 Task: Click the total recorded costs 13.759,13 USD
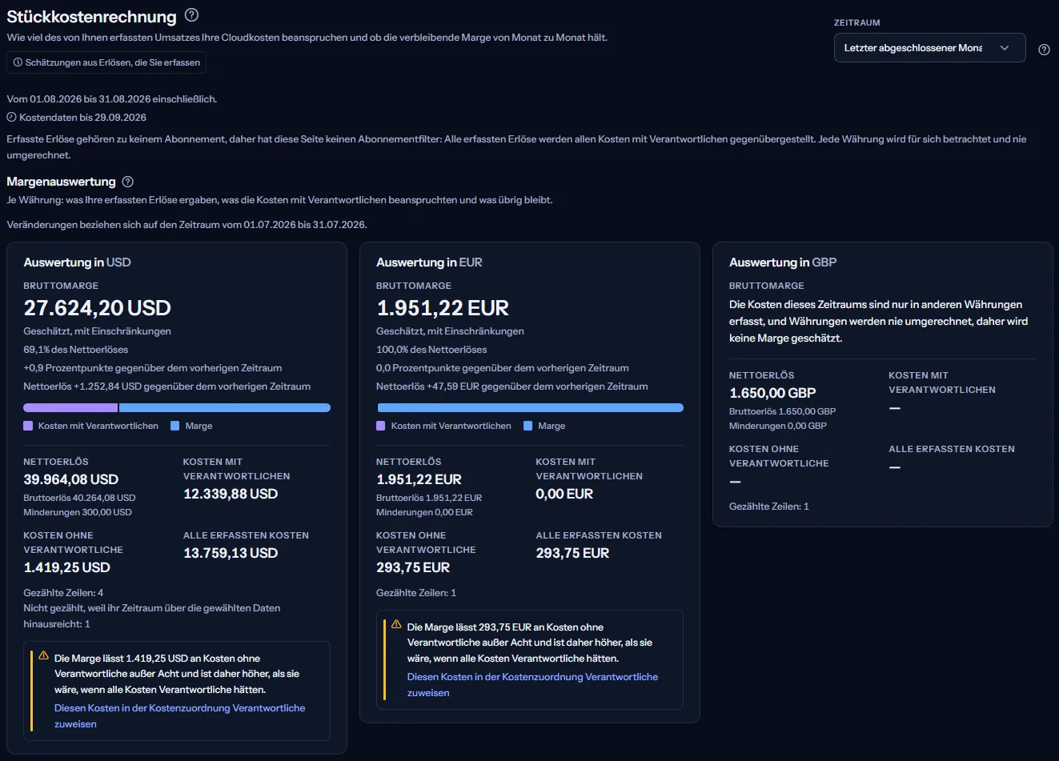(x=231, y=553)
